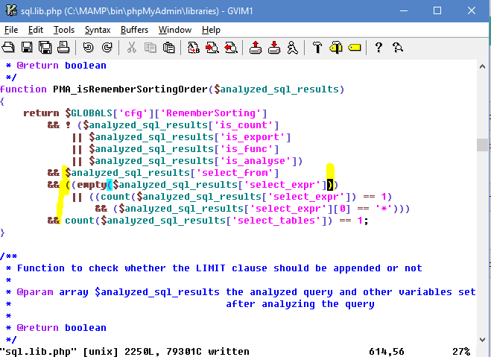Click the Save all files icon
The width and height of the screenshot is (491, 357).
coord(45,48)
